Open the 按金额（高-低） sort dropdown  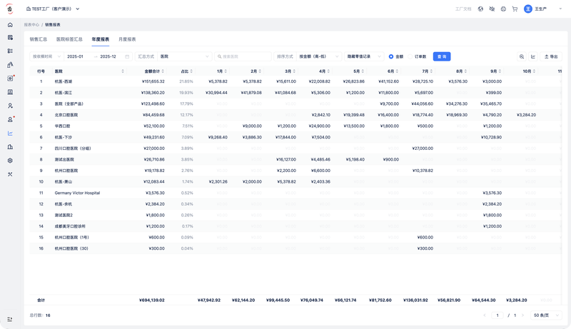[x=318, y=56]
